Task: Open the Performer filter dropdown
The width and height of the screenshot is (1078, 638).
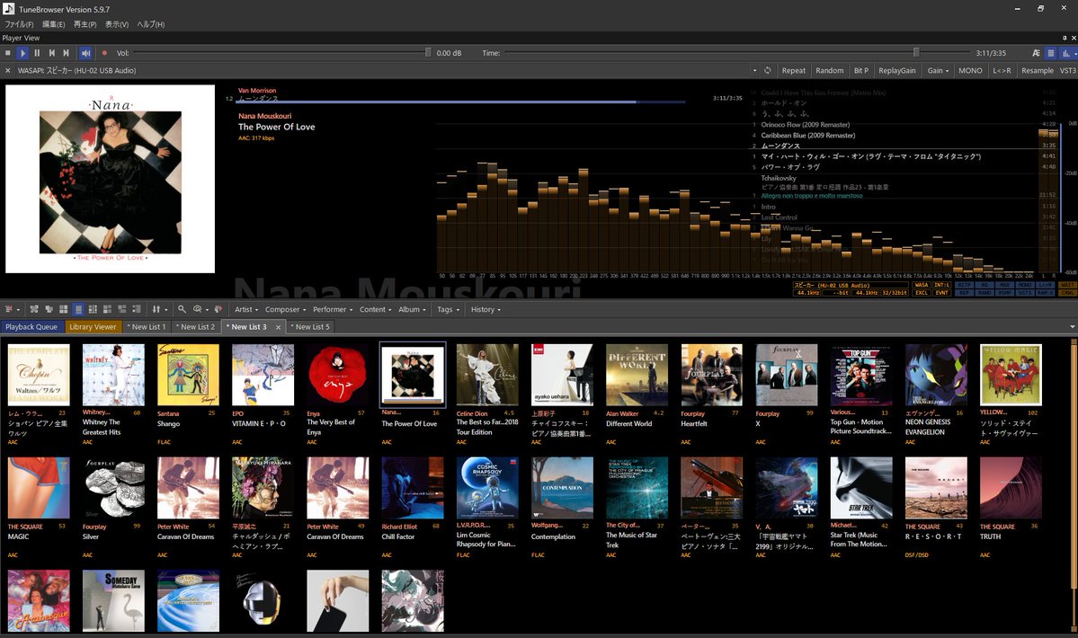Action: click(333, 310)
